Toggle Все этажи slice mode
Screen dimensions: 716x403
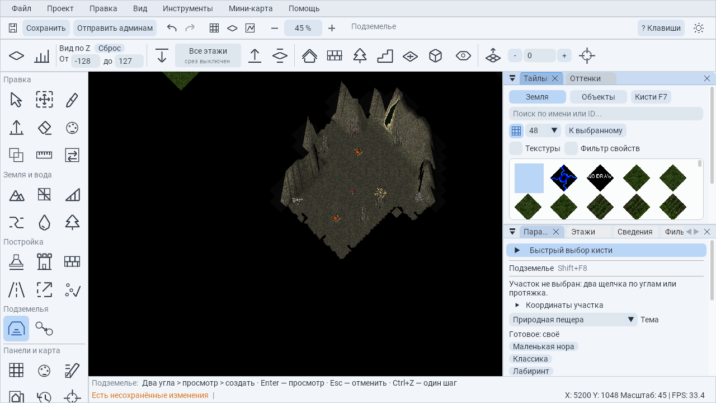208,55
